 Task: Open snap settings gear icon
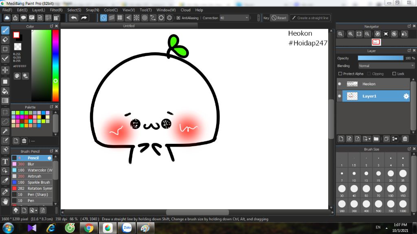tap(169, 18)
